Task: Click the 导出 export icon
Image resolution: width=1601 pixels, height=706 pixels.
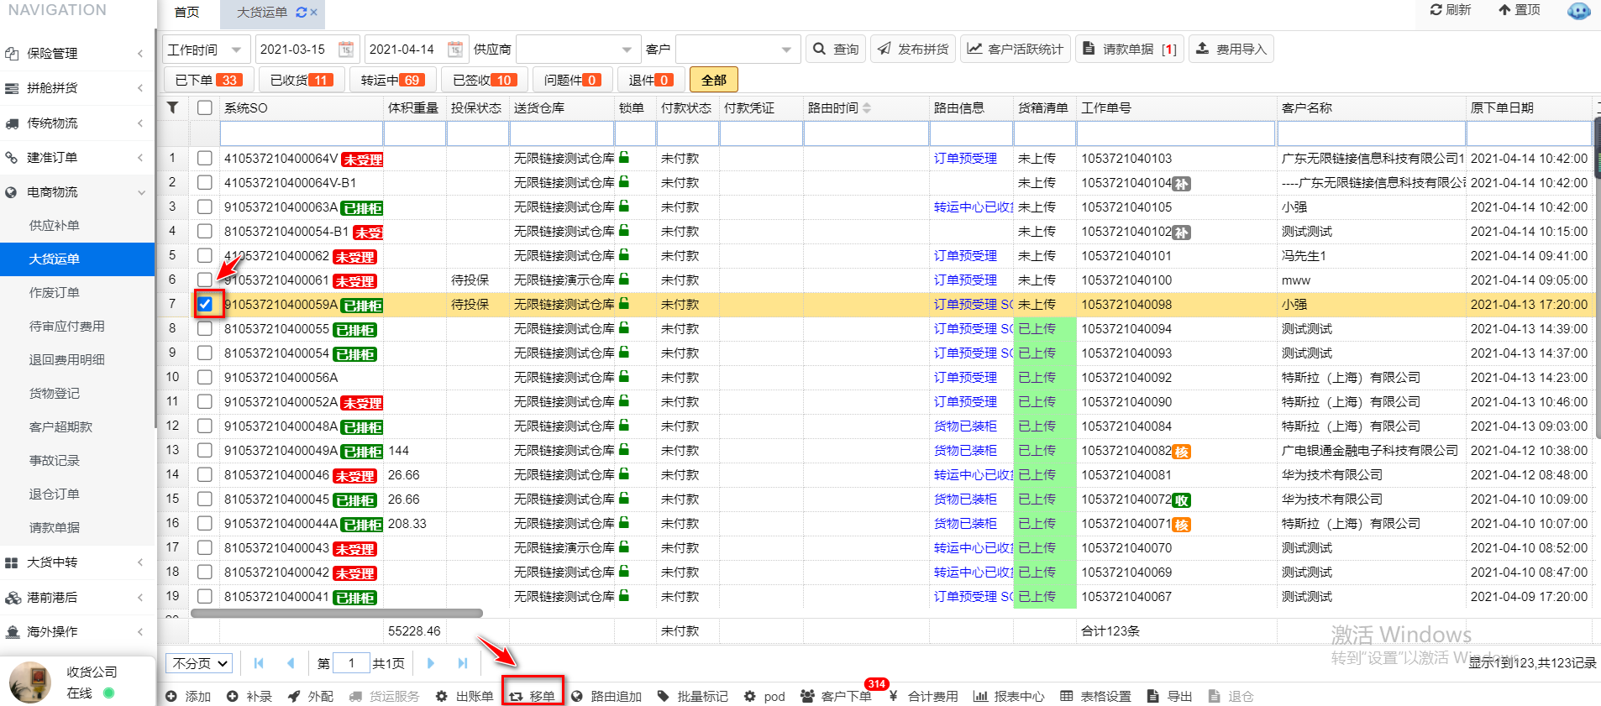Action: [x=1152, y=696]
